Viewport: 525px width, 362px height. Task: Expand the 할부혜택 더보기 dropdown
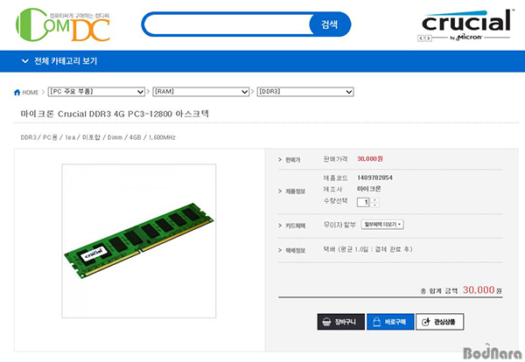point(382,225)
